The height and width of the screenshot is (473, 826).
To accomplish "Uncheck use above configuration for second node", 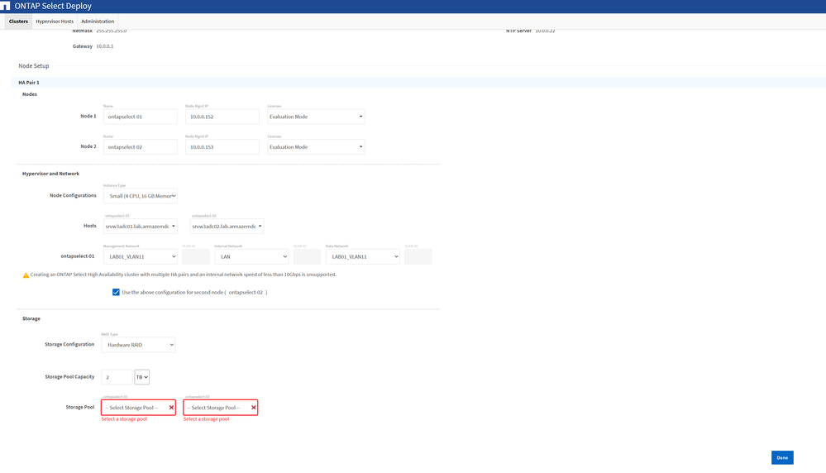I will pyautogui.click(x=116, y=293).
